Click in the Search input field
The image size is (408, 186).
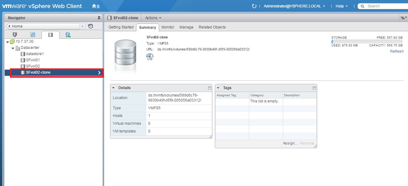tap(387, 6)
